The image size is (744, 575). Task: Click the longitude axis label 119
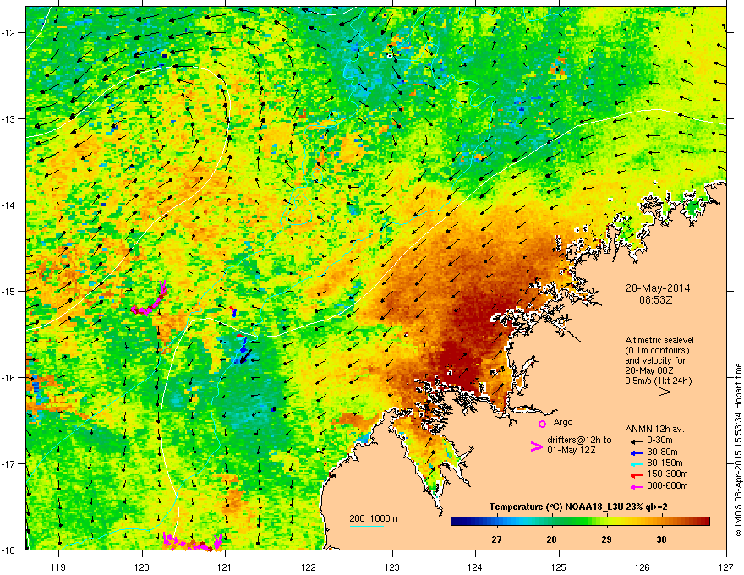pos(58,567)
